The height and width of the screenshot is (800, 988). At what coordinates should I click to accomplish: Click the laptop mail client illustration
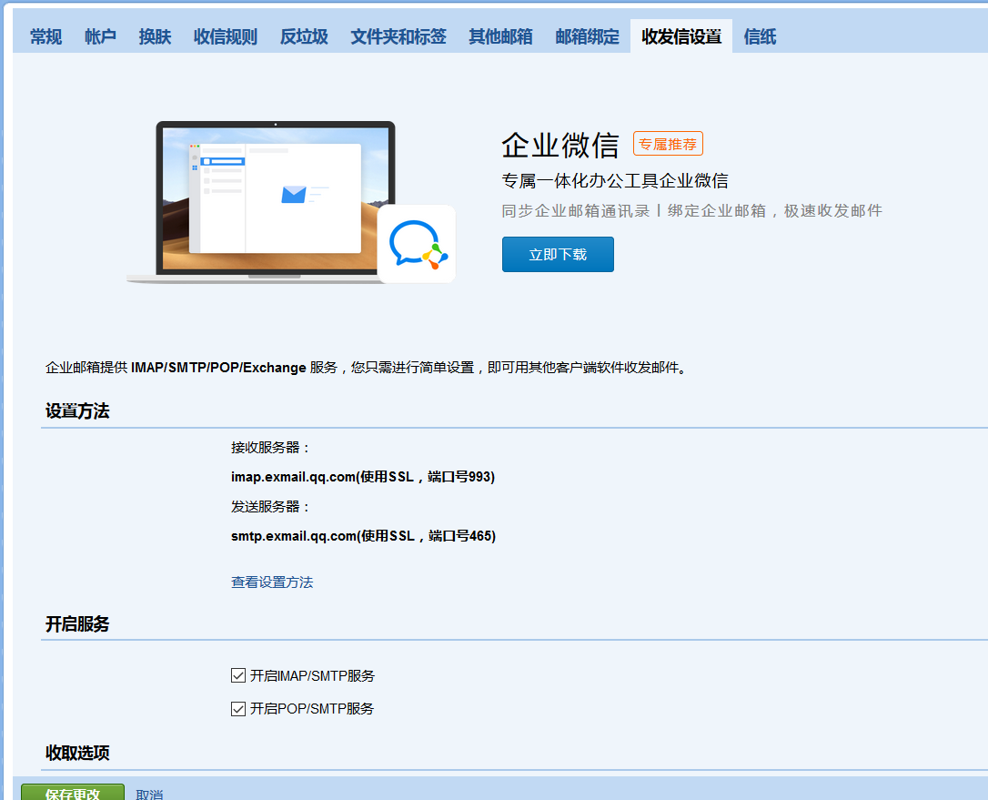(276, 200)
